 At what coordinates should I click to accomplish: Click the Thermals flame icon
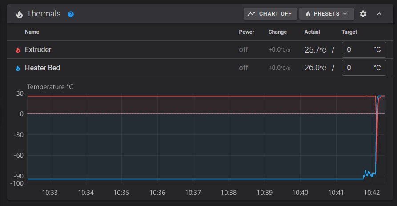coord(20,14)
